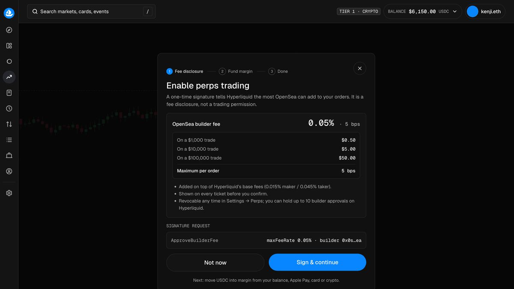Screen dimensions: 514x289
Task: Click the OpenSea sailboat logo
Action: click(x=9, y=13)
